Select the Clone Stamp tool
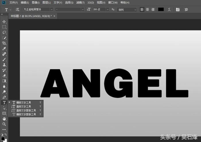The image size is (201, 142). (x=4, y=65)
